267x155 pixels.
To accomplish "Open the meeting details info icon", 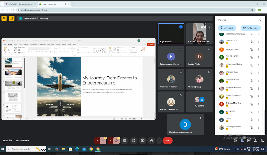I will click(x=235, y=141).
